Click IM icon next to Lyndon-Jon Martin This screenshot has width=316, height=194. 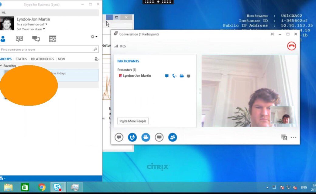167,76
